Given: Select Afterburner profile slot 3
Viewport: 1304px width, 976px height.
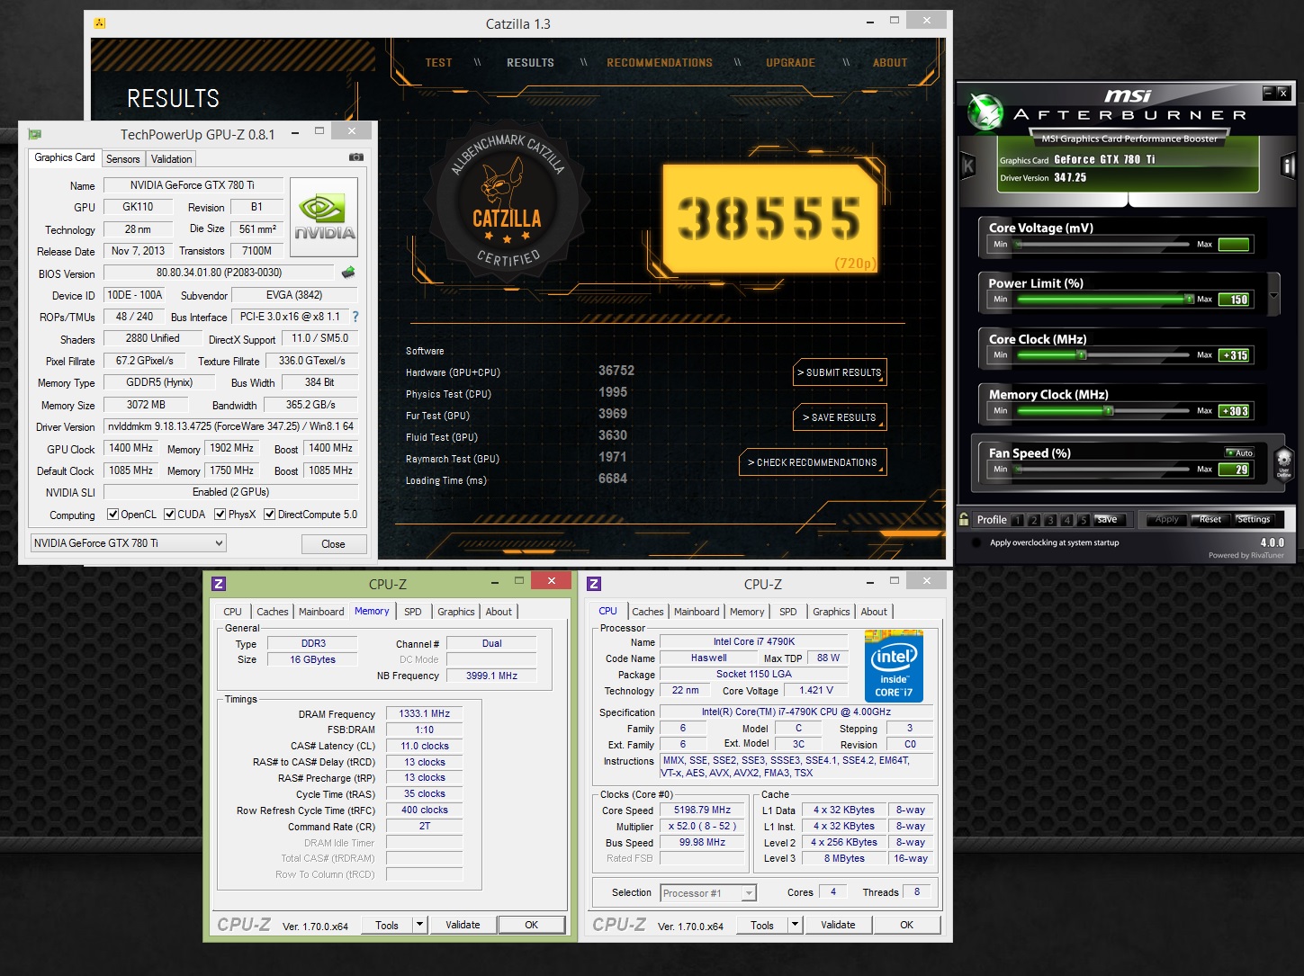Looking at the screenshot, I should 1050,520.
